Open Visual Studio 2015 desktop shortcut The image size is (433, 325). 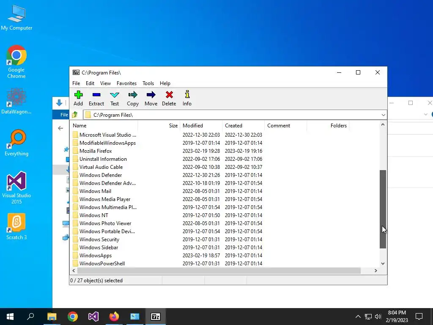pyautogui.click(x=16, y=188)
